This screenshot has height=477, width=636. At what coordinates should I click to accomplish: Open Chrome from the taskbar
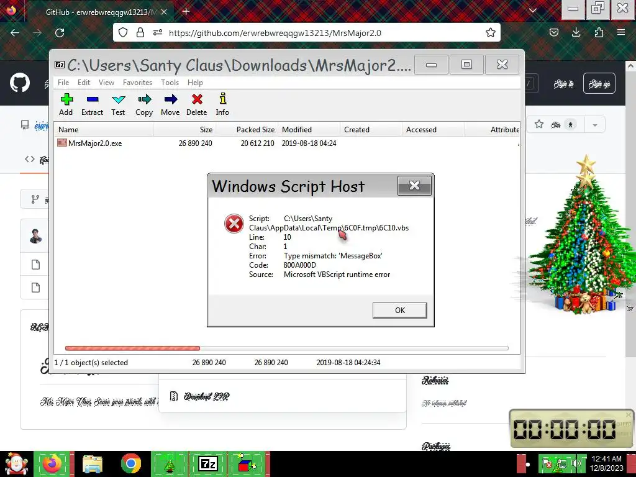(x=131, y=464)
